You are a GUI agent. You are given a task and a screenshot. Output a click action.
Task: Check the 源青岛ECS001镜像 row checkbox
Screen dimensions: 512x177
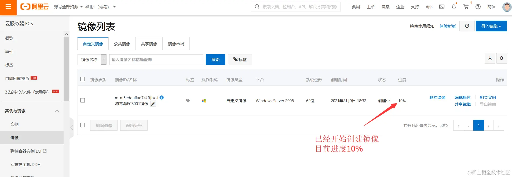[83, 100]
